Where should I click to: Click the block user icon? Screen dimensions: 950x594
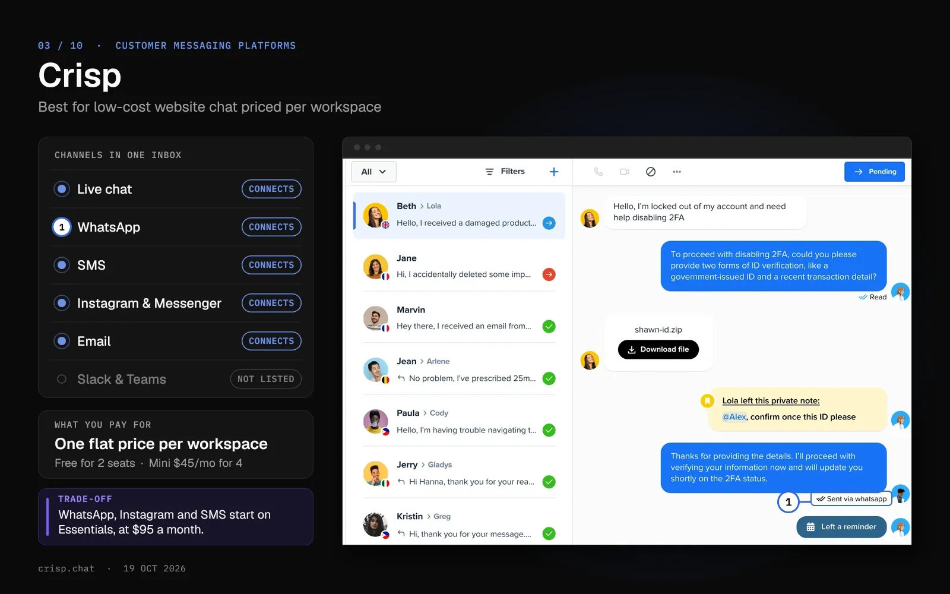[651, 172]
